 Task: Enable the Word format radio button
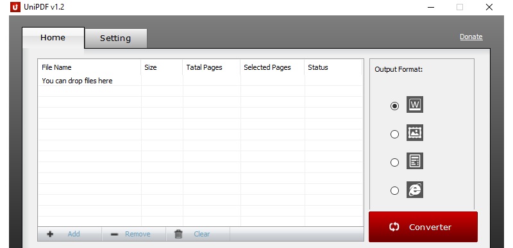395,106
